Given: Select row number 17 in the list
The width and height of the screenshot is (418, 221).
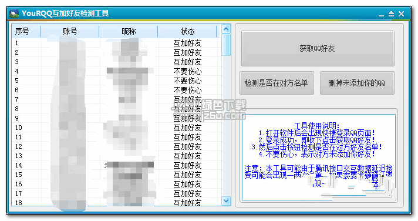Looking at the screenshot, I should [116, 193].
